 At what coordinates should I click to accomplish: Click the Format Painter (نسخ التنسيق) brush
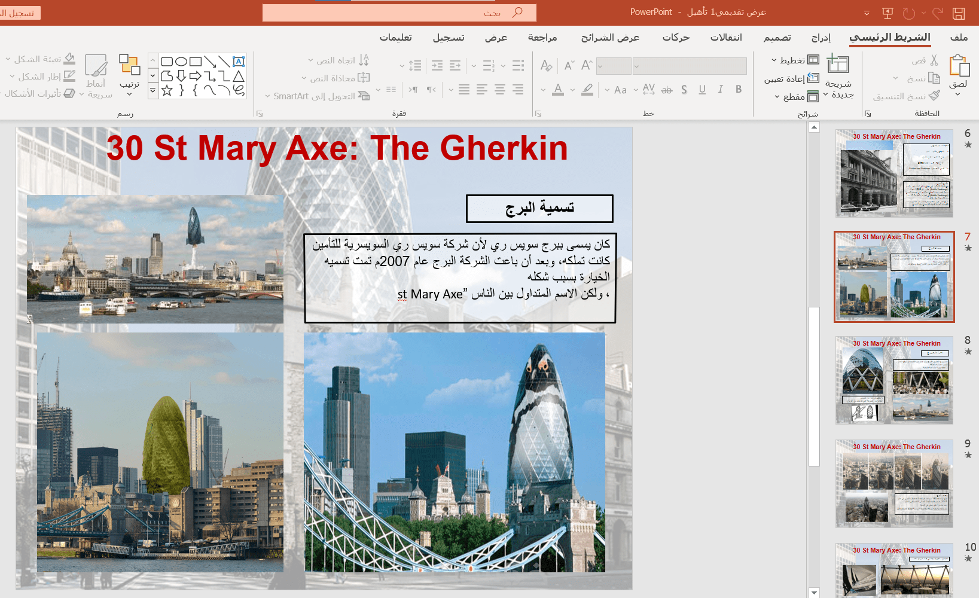point(935,96)
